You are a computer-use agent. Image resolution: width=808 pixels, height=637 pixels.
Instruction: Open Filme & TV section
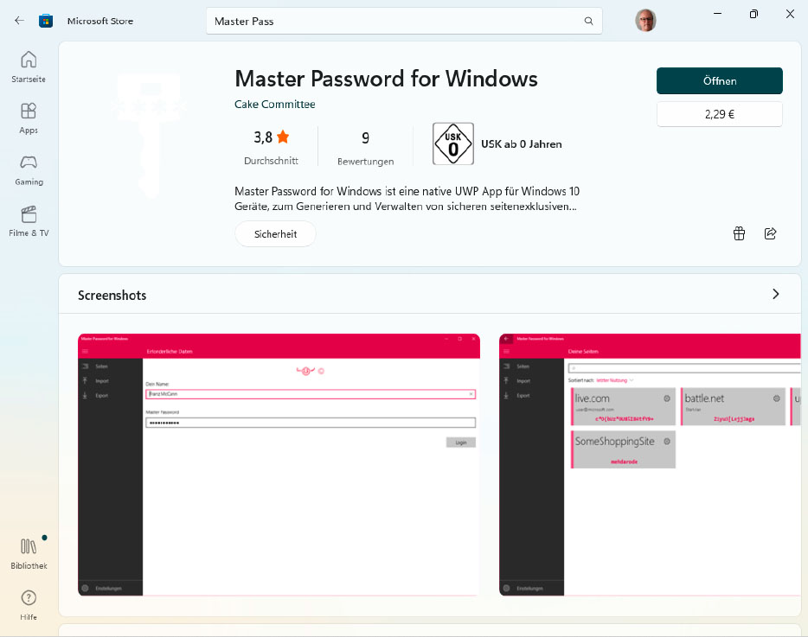[x=29, y=221]
